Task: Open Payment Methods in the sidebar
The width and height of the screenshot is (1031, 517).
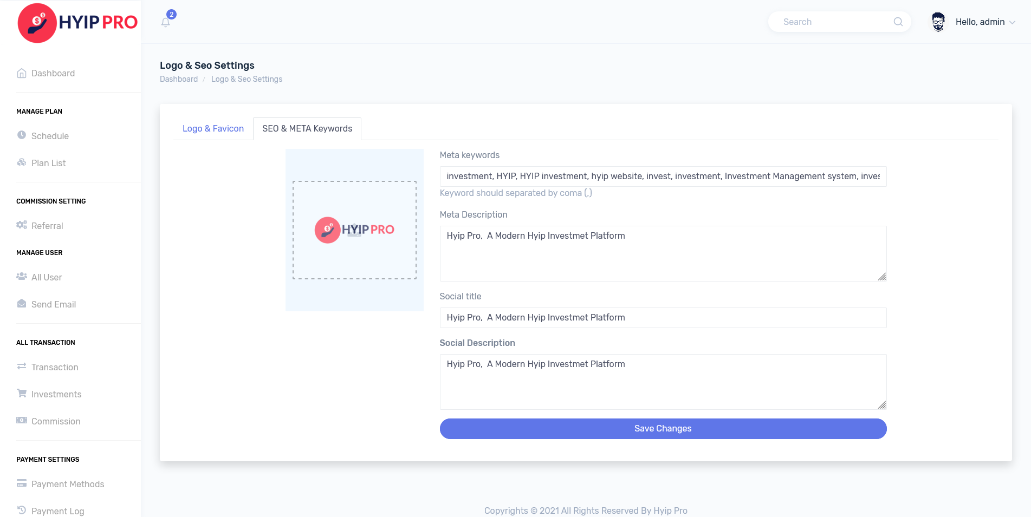Action: click(67, 484)
